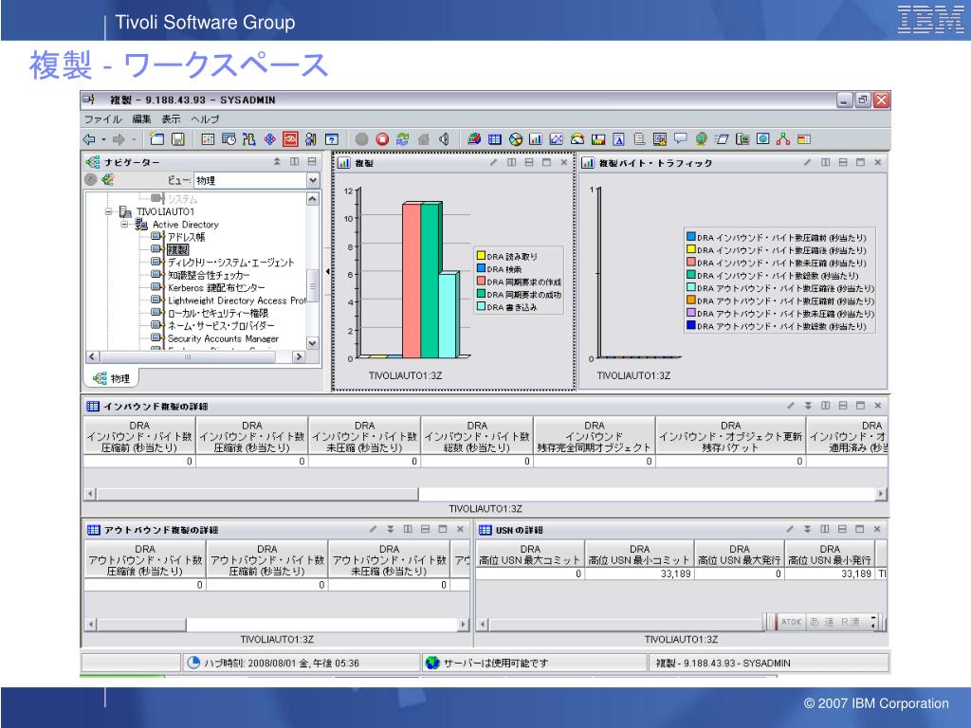Viewport: 971px width, 728px height.
Task: Split the アウトバウンド複製の詳細 pane horizontally
Action: coord(426,529)
